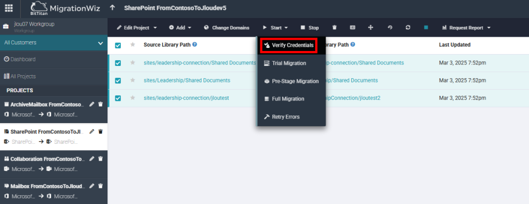Choose Pre-Stage Migration menu item
Viewport: 529px width, 204px height.
(x=291, y=81)
